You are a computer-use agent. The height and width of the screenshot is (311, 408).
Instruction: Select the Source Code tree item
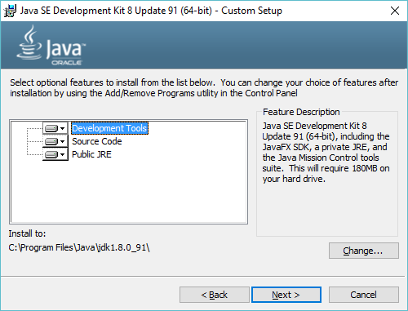[97, 141]
